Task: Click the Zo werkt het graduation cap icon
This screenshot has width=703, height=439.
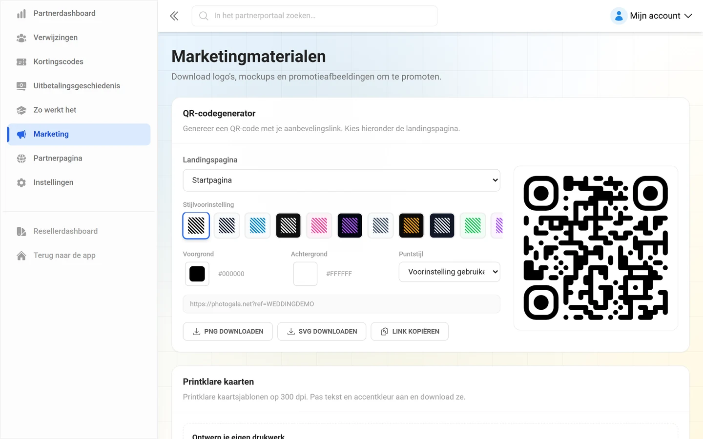Action: (21, 110)
